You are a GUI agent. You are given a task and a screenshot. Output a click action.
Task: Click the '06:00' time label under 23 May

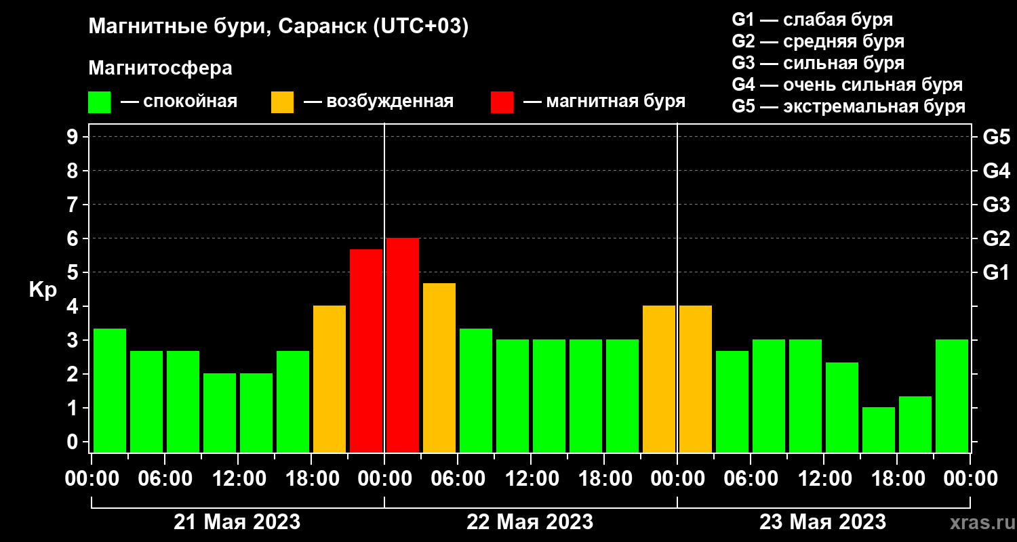pos(750,478)
